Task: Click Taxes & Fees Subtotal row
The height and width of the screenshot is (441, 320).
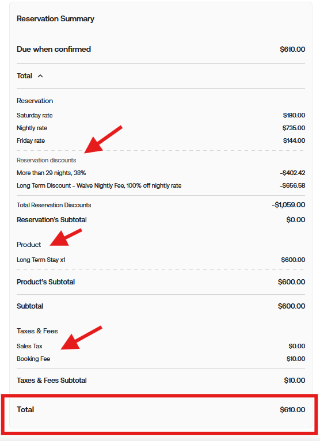Action: click(161, 381)
